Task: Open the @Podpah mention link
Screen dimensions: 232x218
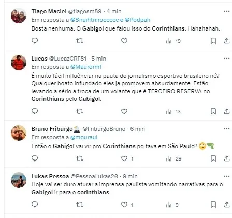Action: pos(137,20)
